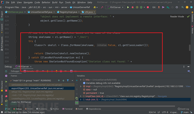
Task: Open debug panel options three-dot icon
Action: pos(184,67)
